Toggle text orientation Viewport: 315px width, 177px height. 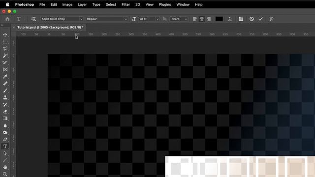33,19
